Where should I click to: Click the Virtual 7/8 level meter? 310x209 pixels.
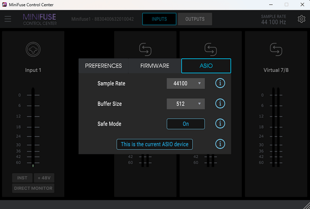tap(276, 127)
